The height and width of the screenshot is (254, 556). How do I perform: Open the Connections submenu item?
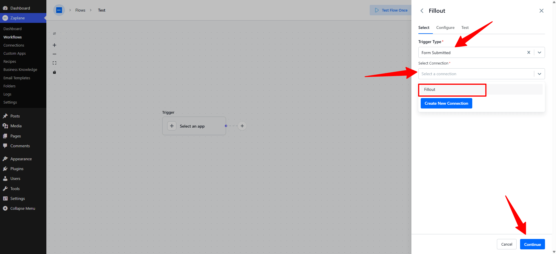tap(14, 45)
